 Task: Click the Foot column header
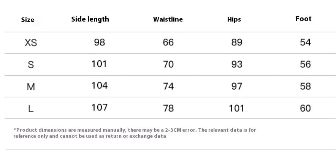pos(303,19)
